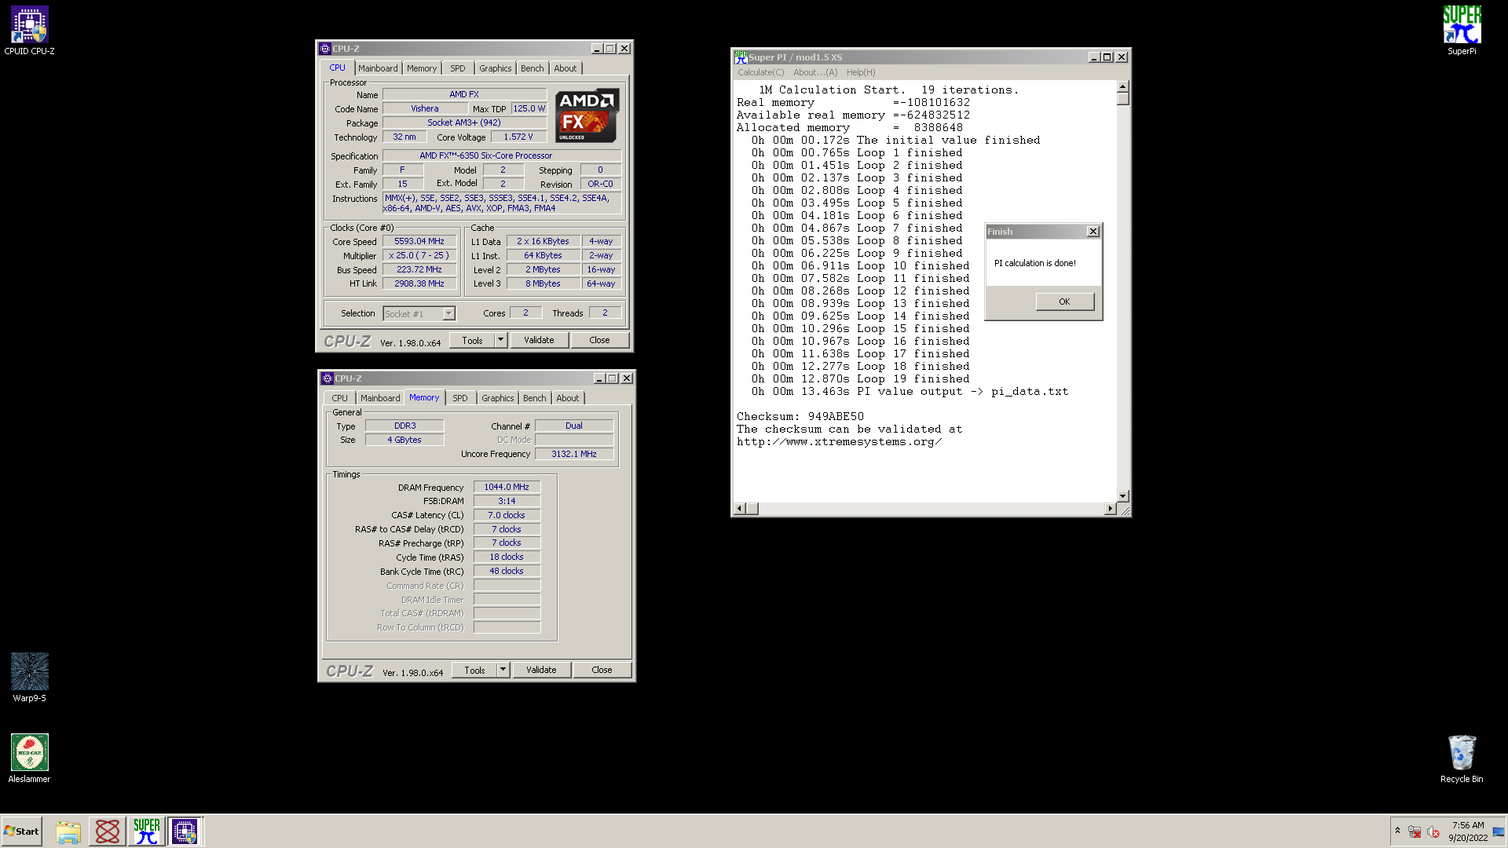Select the Graphics tab in bottom CPU-Z
The height and width of the screenshot is (848, 1508).
tap(498, 398)
